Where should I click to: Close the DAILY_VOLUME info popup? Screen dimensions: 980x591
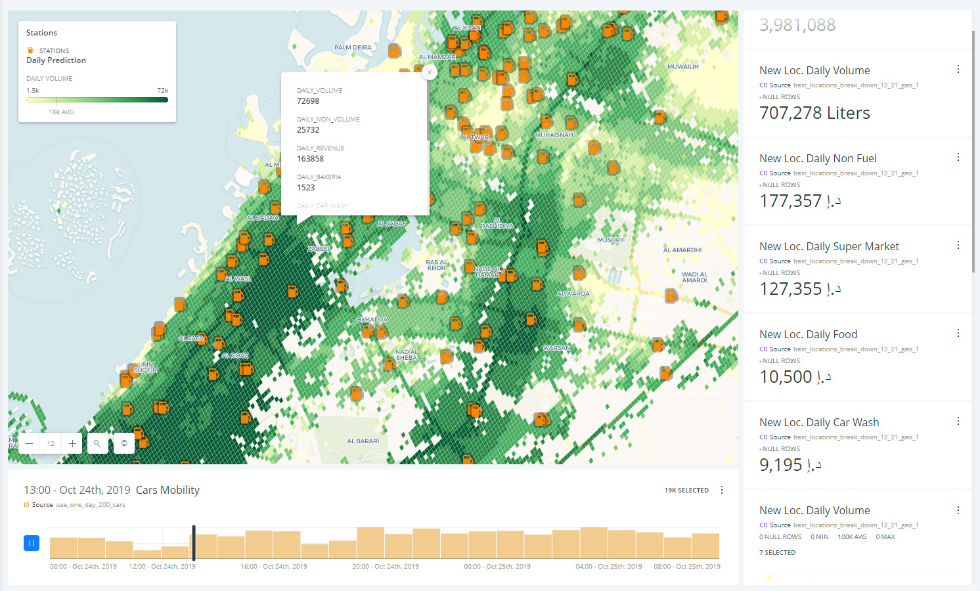(x=430, y=72)
